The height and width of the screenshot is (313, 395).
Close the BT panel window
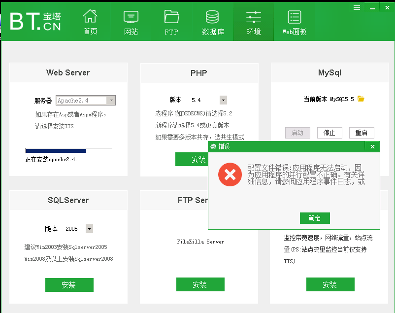pyautogui.click(x=388, y=8)
